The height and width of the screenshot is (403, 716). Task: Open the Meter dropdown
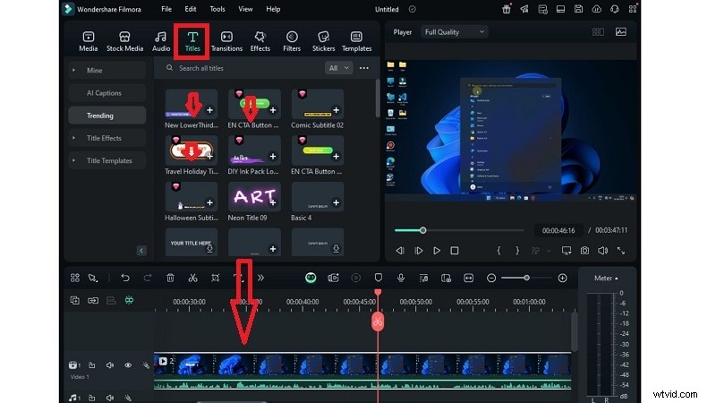[x=606, y=278]
